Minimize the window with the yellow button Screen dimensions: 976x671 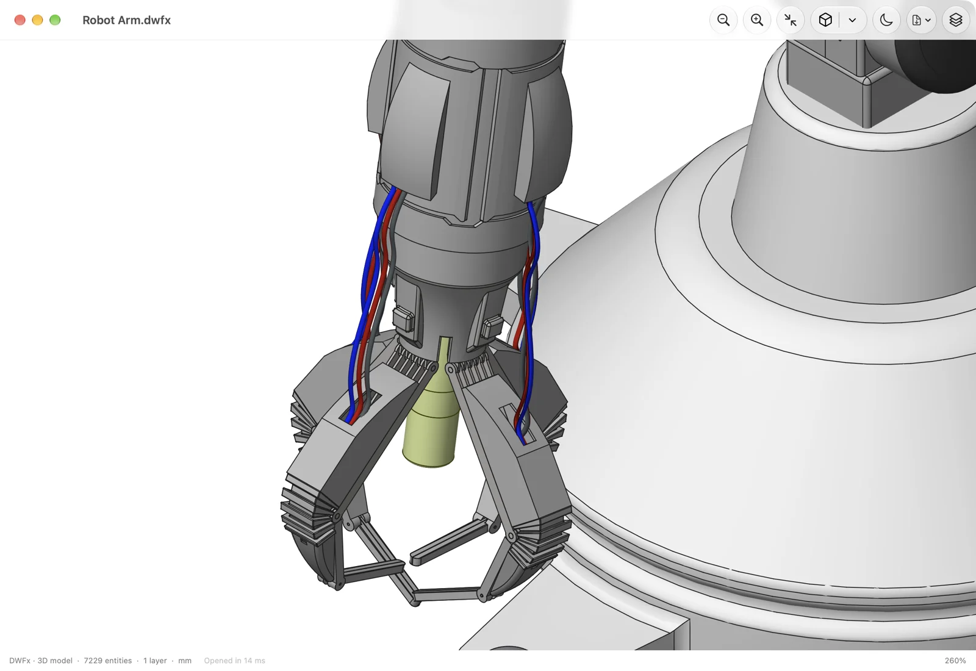coord(37,20)
